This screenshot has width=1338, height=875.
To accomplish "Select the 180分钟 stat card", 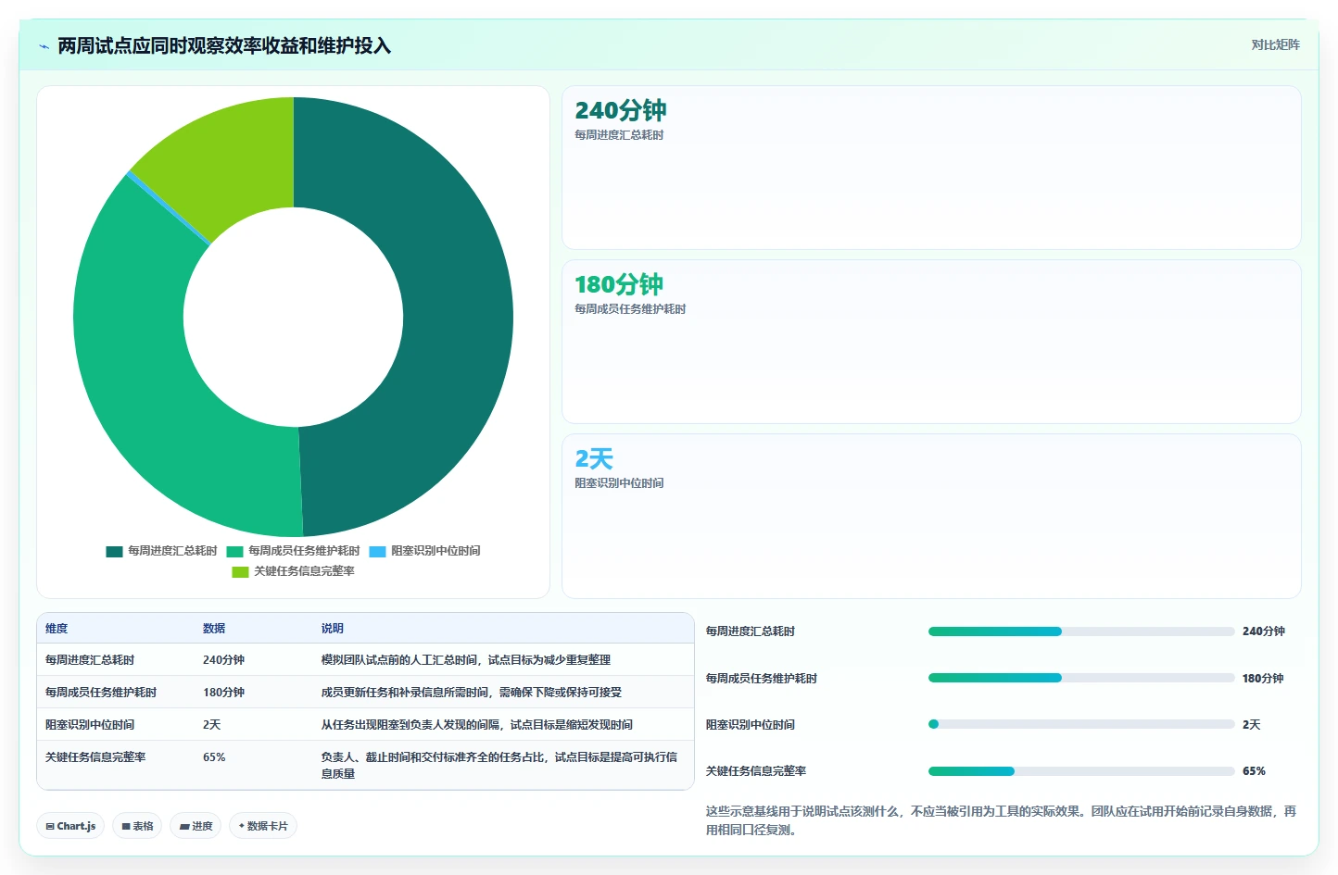I will tap(931, 342).
